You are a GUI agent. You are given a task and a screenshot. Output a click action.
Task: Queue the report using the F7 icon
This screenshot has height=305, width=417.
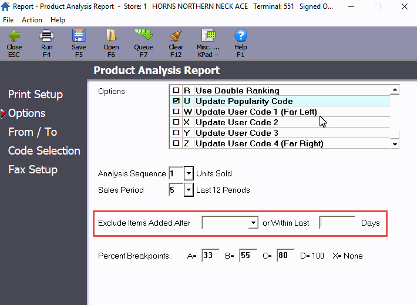(x=144, y=35)
